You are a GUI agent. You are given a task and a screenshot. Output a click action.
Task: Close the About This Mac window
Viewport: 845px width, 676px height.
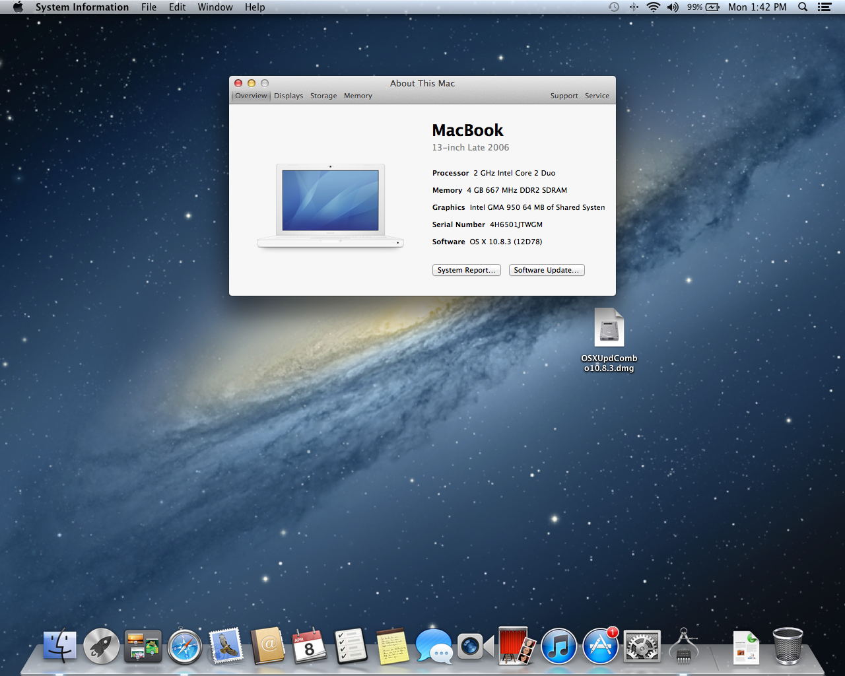(238, 83)
